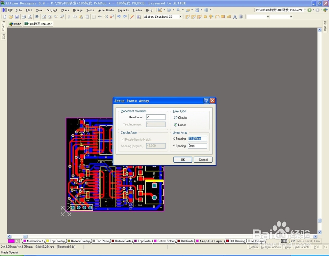Open the Auto Route menu
Image resolution: width=329 pixels, height=256 pixels.
pyautogui.click(x=106, y=10)
